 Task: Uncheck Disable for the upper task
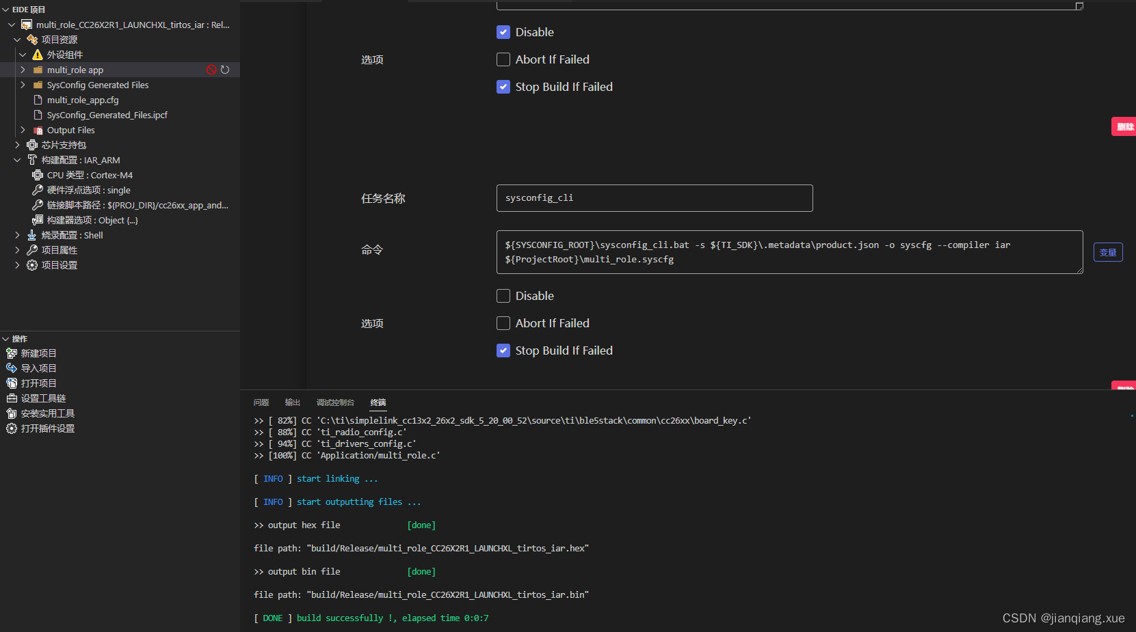coord(503,32)
